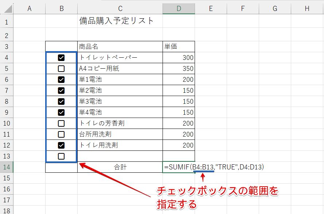Select column A header

[x=30, y=9]
